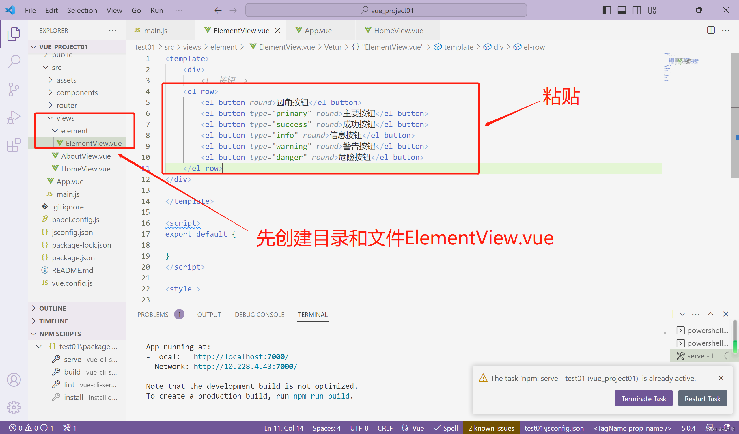Open vue.config.js in the explorer

77,283
